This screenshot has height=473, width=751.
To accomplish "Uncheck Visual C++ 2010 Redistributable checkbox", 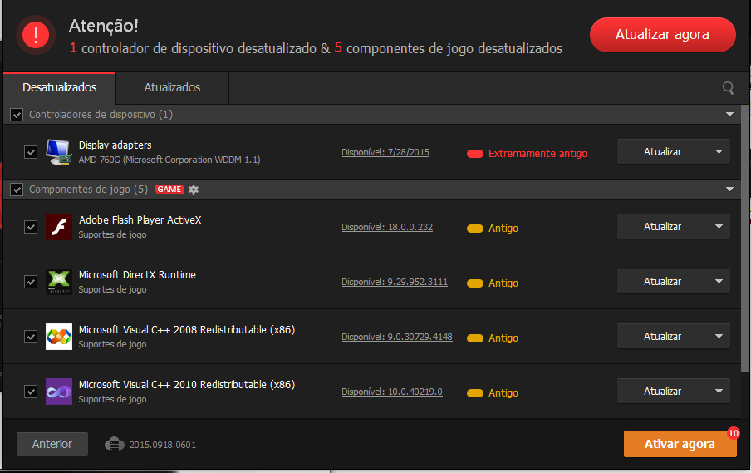I will tap(31, 392).
